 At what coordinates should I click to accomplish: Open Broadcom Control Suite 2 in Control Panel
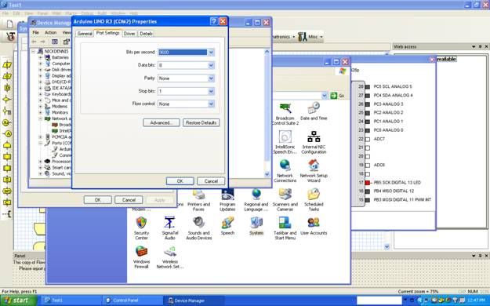pos(285,115)
